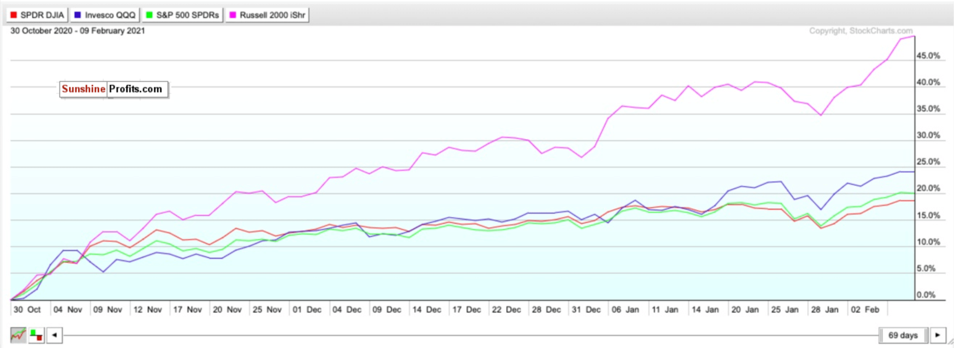
Task: Click the left grip of the days slider
Action: coord(881,335)
